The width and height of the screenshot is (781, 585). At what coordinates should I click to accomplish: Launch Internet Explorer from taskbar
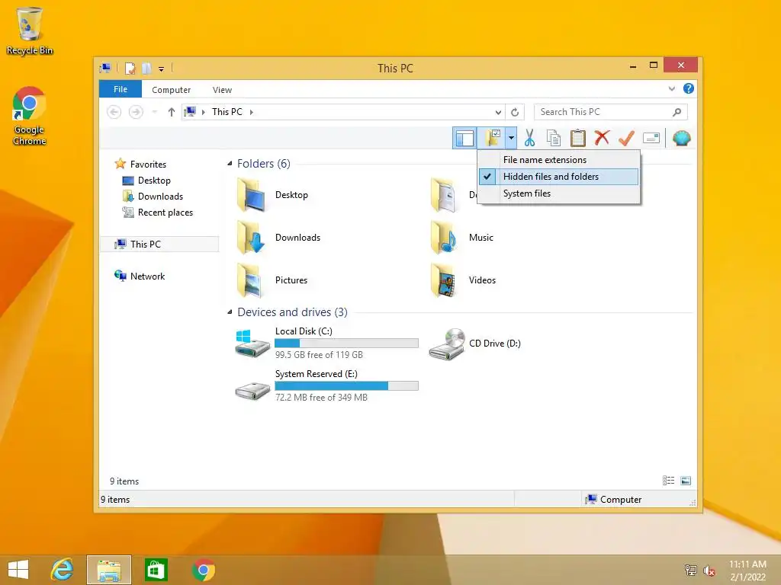[63, 570]
